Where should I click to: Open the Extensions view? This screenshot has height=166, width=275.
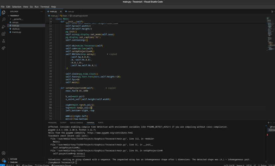(x=4, y=34)
